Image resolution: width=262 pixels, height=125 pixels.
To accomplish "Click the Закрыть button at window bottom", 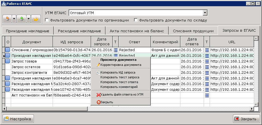I will [246, 119].
